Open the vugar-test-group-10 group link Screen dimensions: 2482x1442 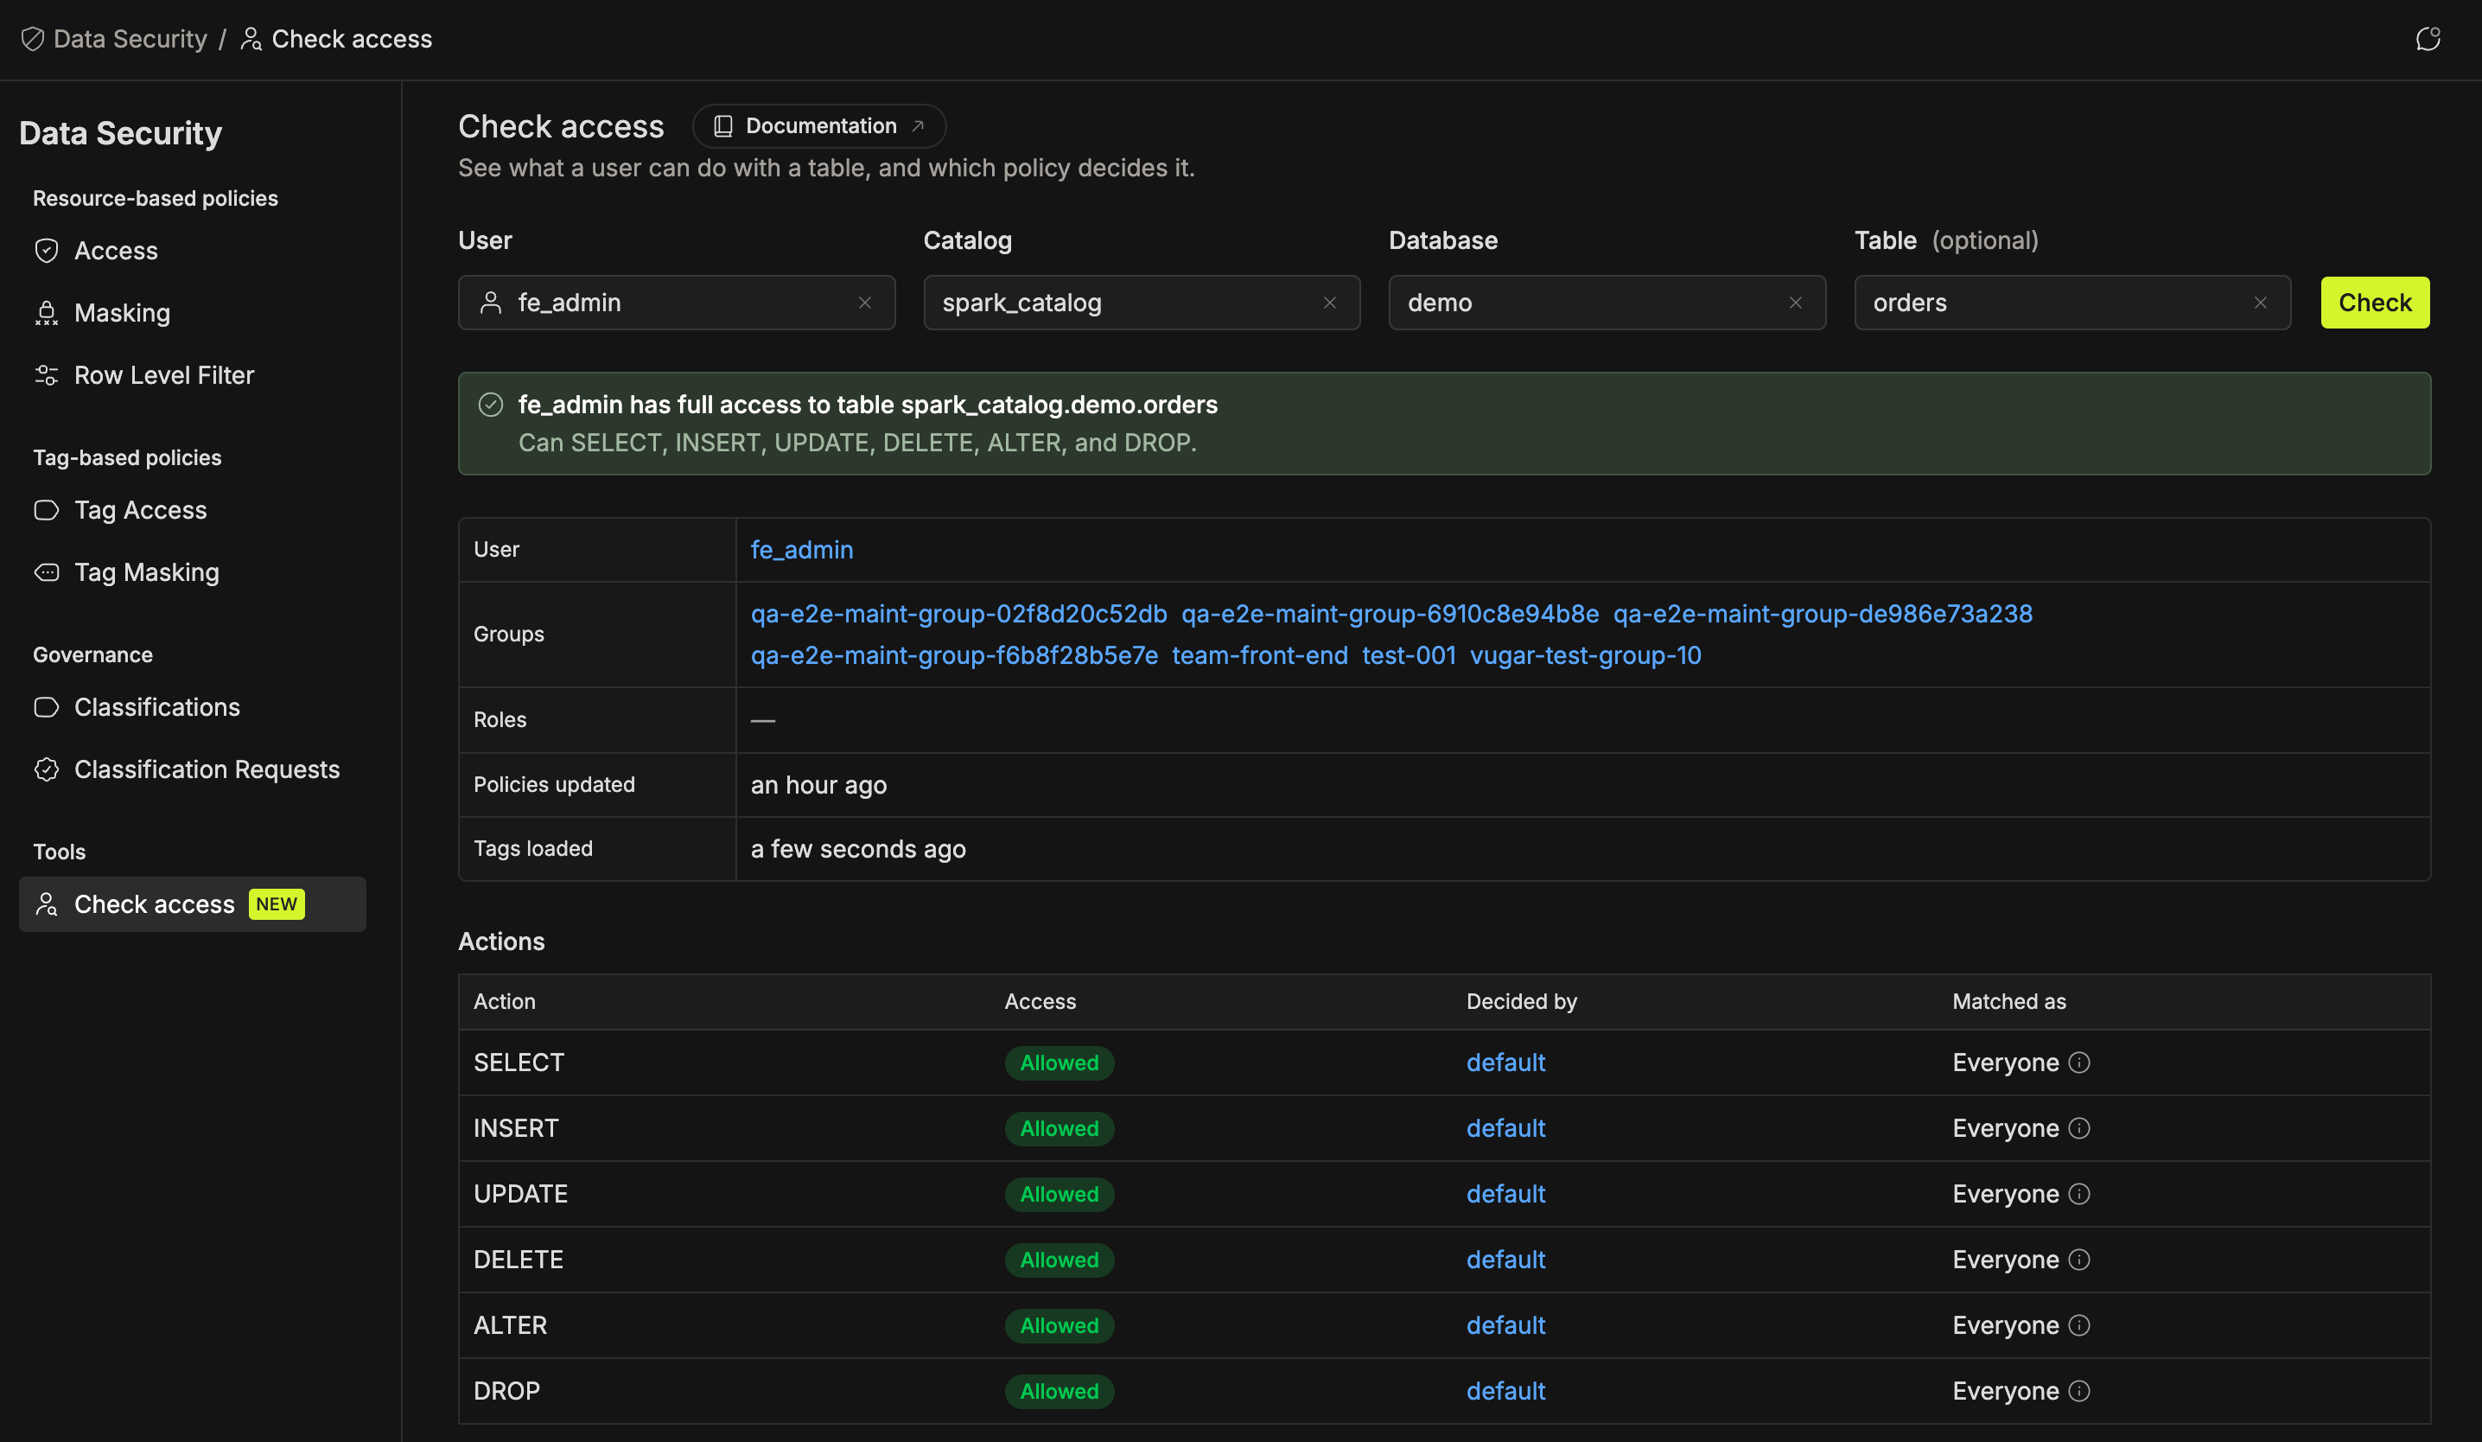[1585, 655]
